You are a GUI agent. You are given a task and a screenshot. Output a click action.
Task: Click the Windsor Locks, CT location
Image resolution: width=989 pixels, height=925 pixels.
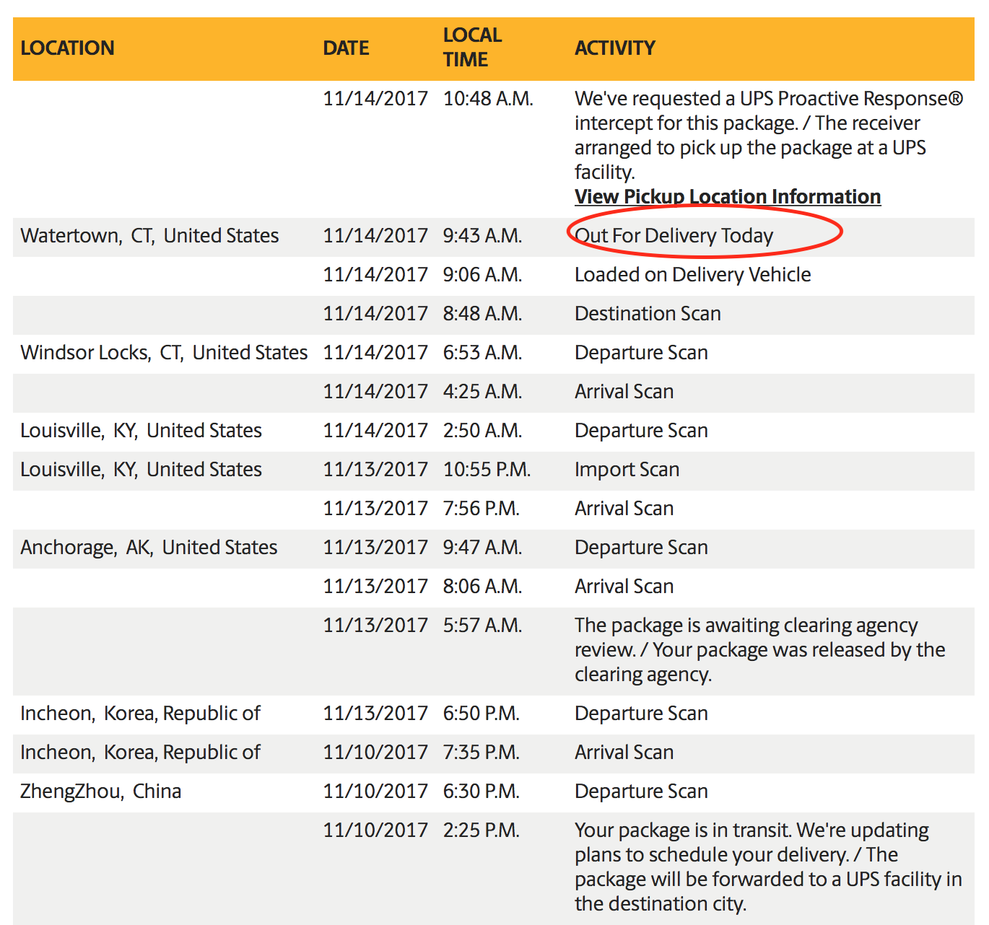(x=164, y=352)
